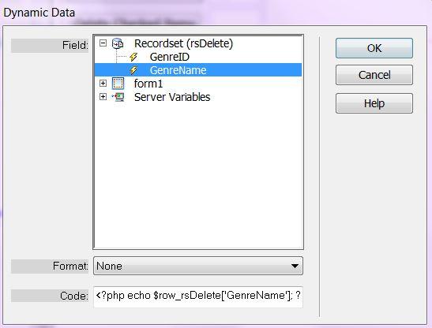
Task: Select the GenreName field
Action: (178, 70)
